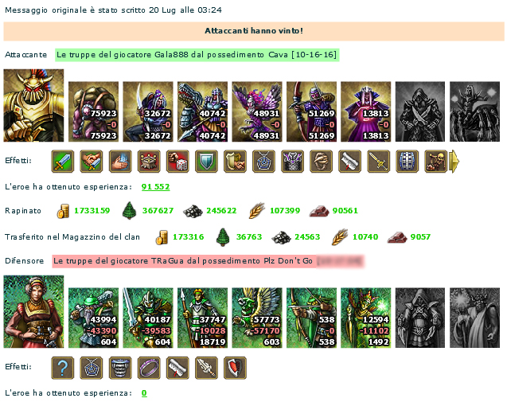
Task: Click the grayed-out hooded assassin attacker slot
Action: pyautogui.click(x=420, y=111)
